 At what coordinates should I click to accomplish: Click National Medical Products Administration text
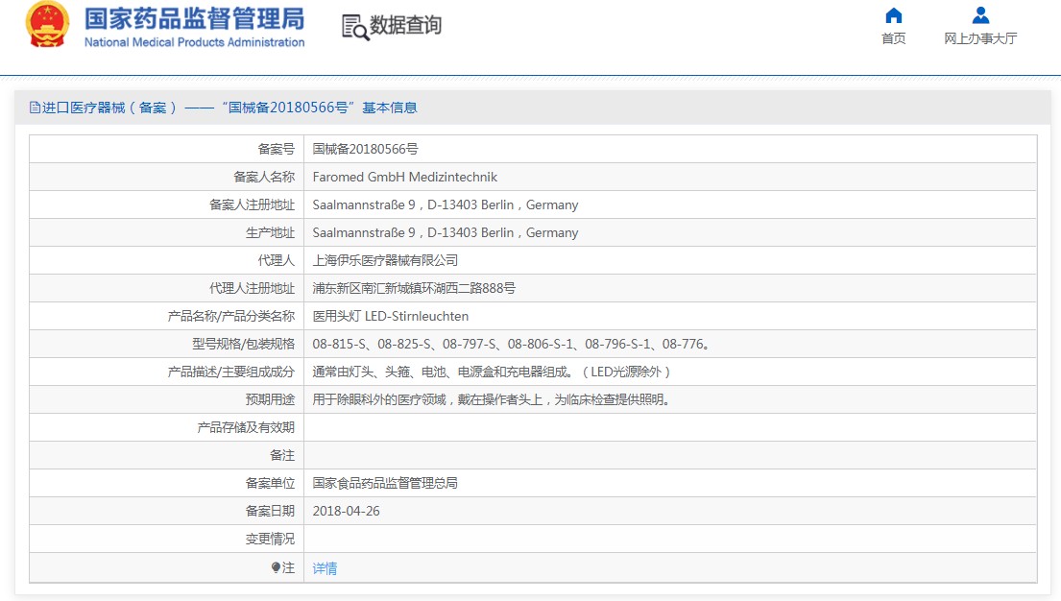pyautogui.click(x=194, y=42)
